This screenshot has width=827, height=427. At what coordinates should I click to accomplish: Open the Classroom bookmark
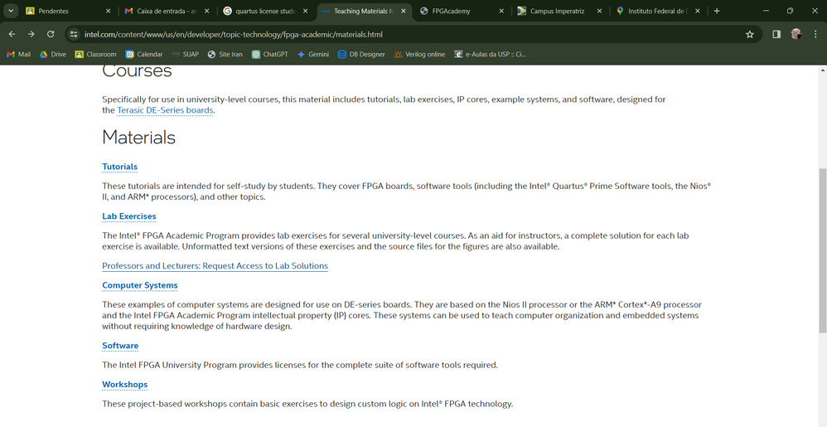[x=95, y=54]
